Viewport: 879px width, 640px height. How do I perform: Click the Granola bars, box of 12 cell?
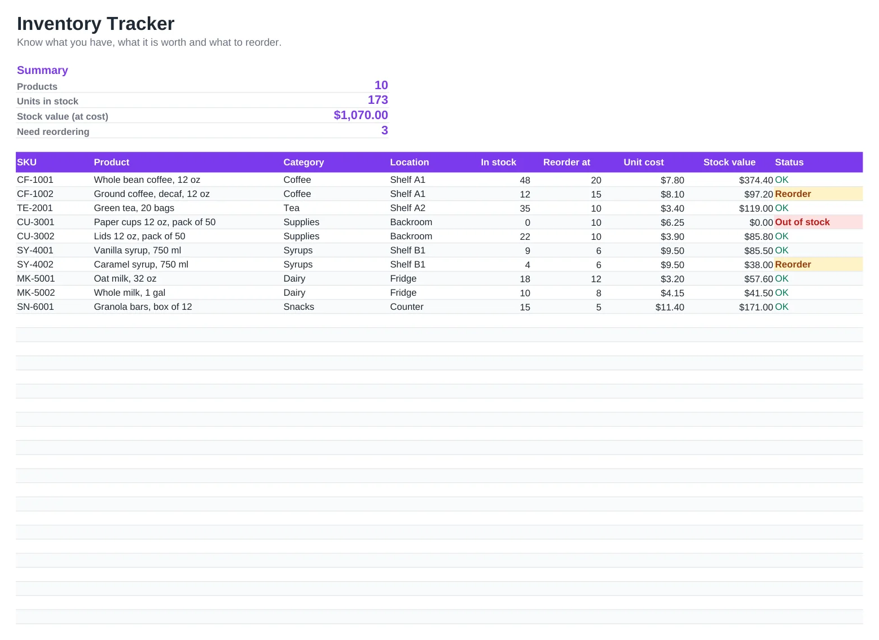143,306
